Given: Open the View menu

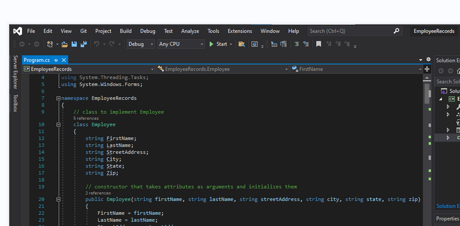Looking at the screenshot, I should click(66, 31).
